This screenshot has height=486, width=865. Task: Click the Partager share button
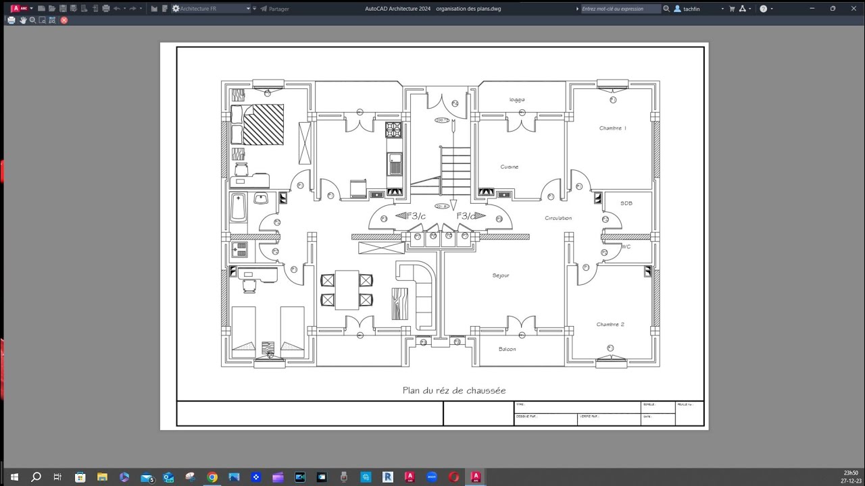click(274, 9)
